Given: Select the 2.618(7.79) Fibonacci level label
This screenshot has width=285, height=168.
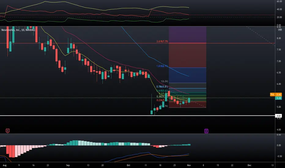Looking at the screenshot, I should pos(162,42).
